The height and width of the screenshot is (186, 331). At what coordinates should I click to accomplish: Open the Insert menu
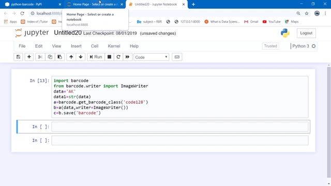pos(76,46)
